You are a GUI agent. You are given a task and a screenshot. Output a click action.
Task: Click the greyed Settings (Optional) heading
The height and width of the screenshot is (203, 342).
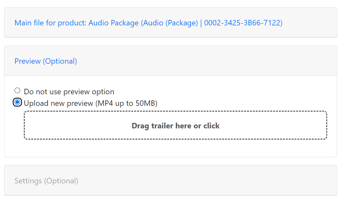point(46,181)
